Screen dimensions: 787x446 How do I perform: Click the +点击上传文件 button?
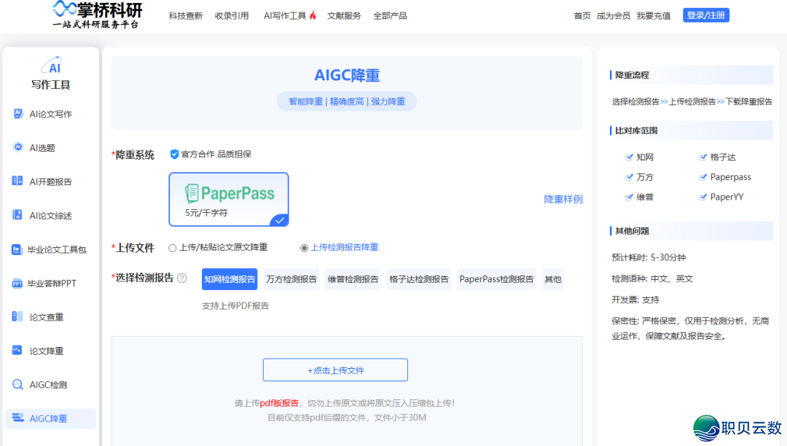335,370
